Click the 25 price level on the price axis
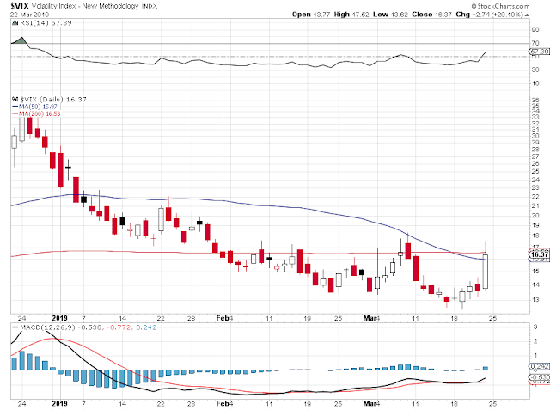The image size is (550, 410). tap(535, 171)
